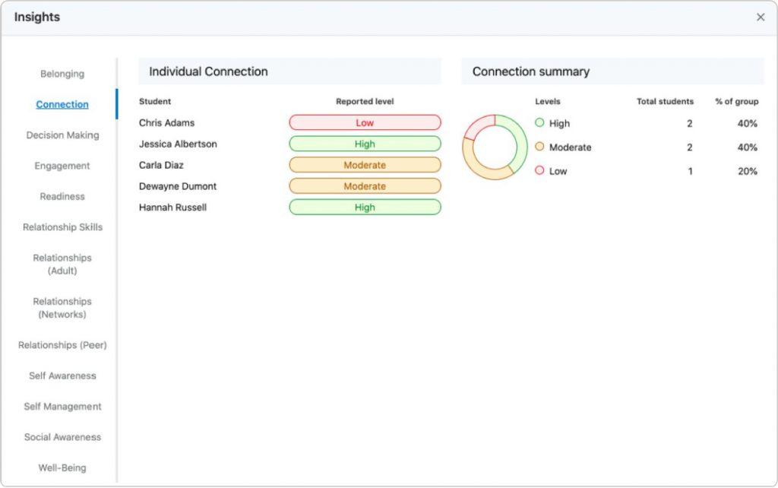Click the red Low legend circle
The width and height of the screenshot is (778, 488).
coord(539,171)
